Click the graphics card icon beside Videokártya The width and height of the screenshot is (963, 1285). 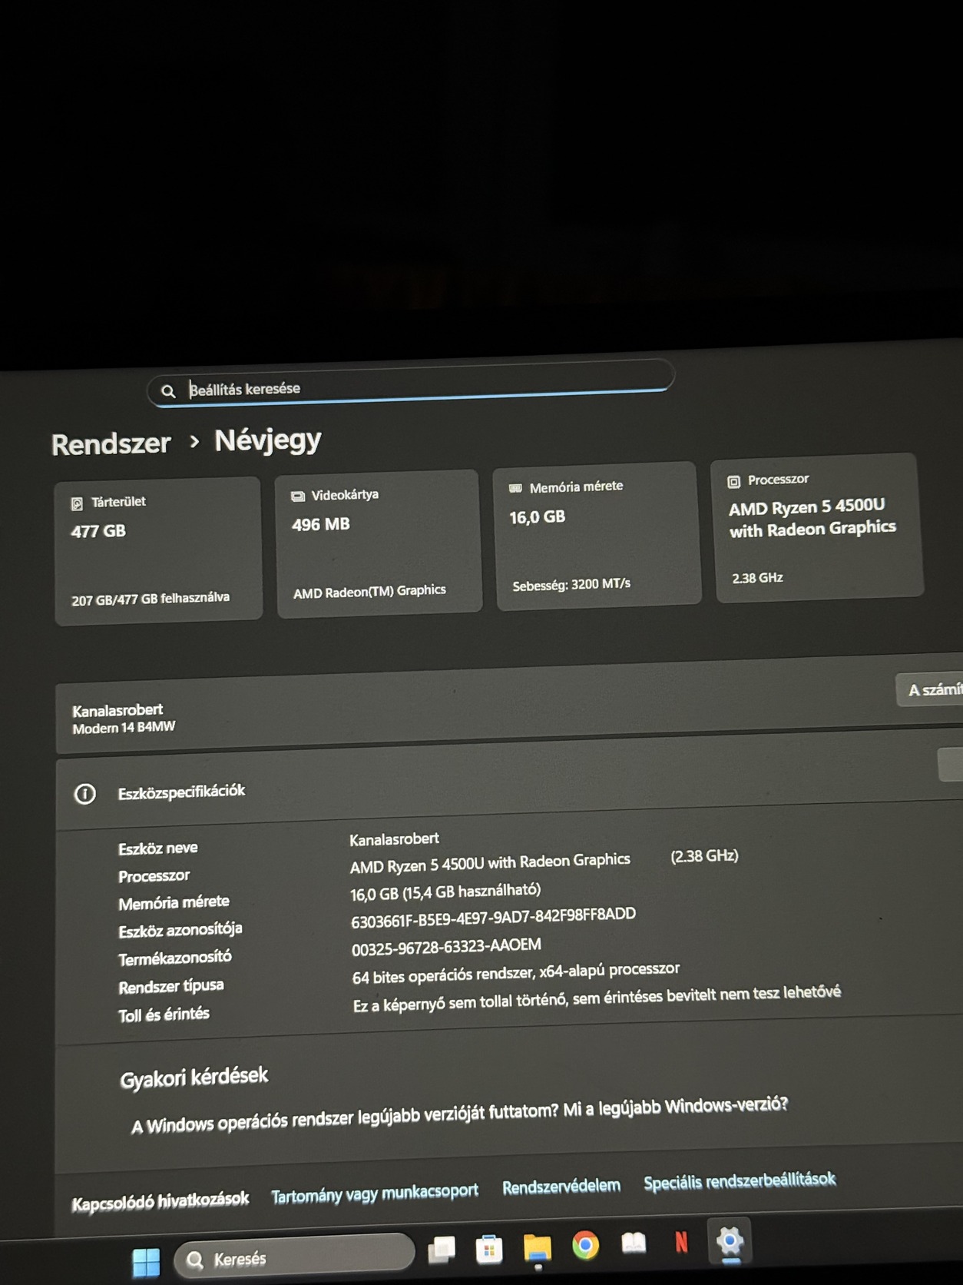tap(298, 496)
